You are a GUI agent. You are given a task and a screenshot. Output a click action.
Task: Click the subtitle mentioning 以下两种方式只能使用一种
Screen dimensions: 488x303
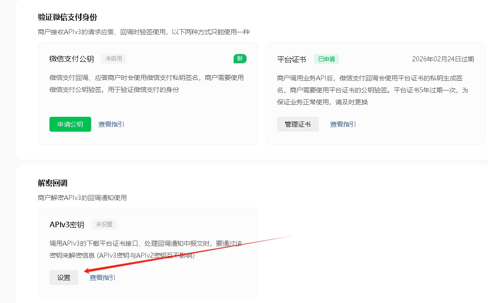pos(144,32)
